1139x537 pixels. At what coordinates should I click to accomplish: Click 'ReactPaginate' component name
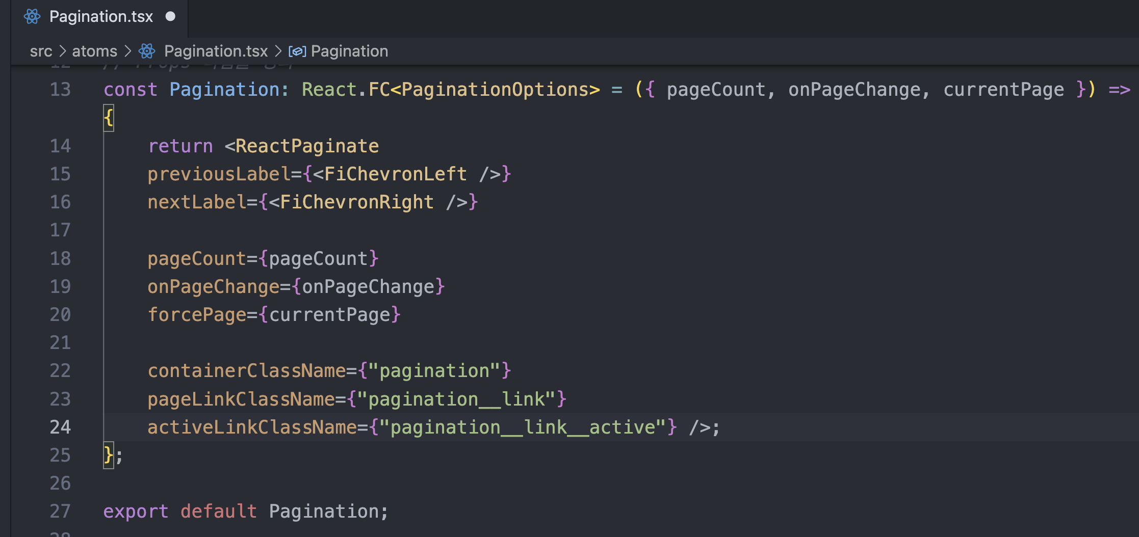(x=307, y=146)
